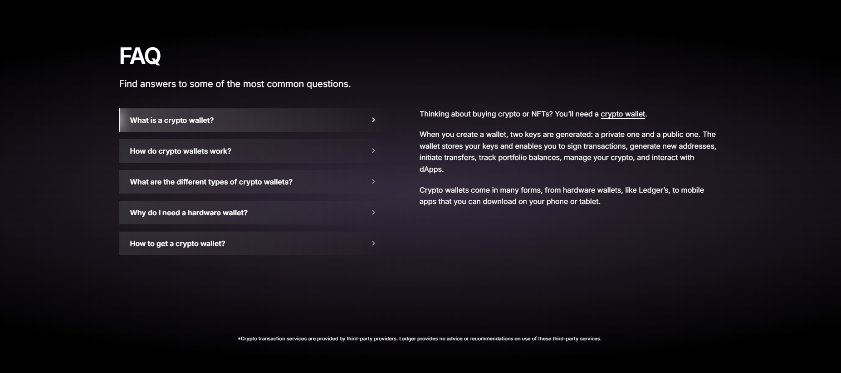
Task: Click the large FAQ heading
Action: click(140, 56)
